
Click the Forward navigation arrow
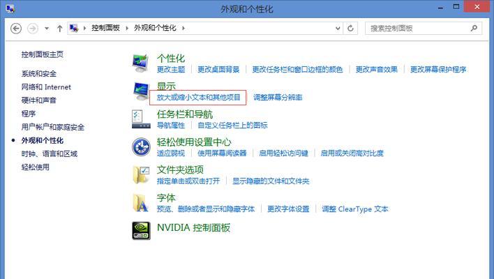(33, 29)
